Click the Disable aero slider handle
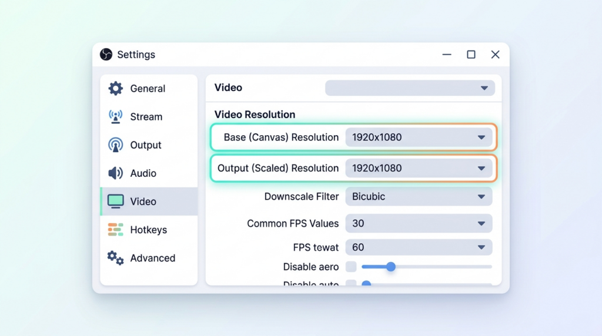Viewport: 602px width, 336px height. coord(391,267)
